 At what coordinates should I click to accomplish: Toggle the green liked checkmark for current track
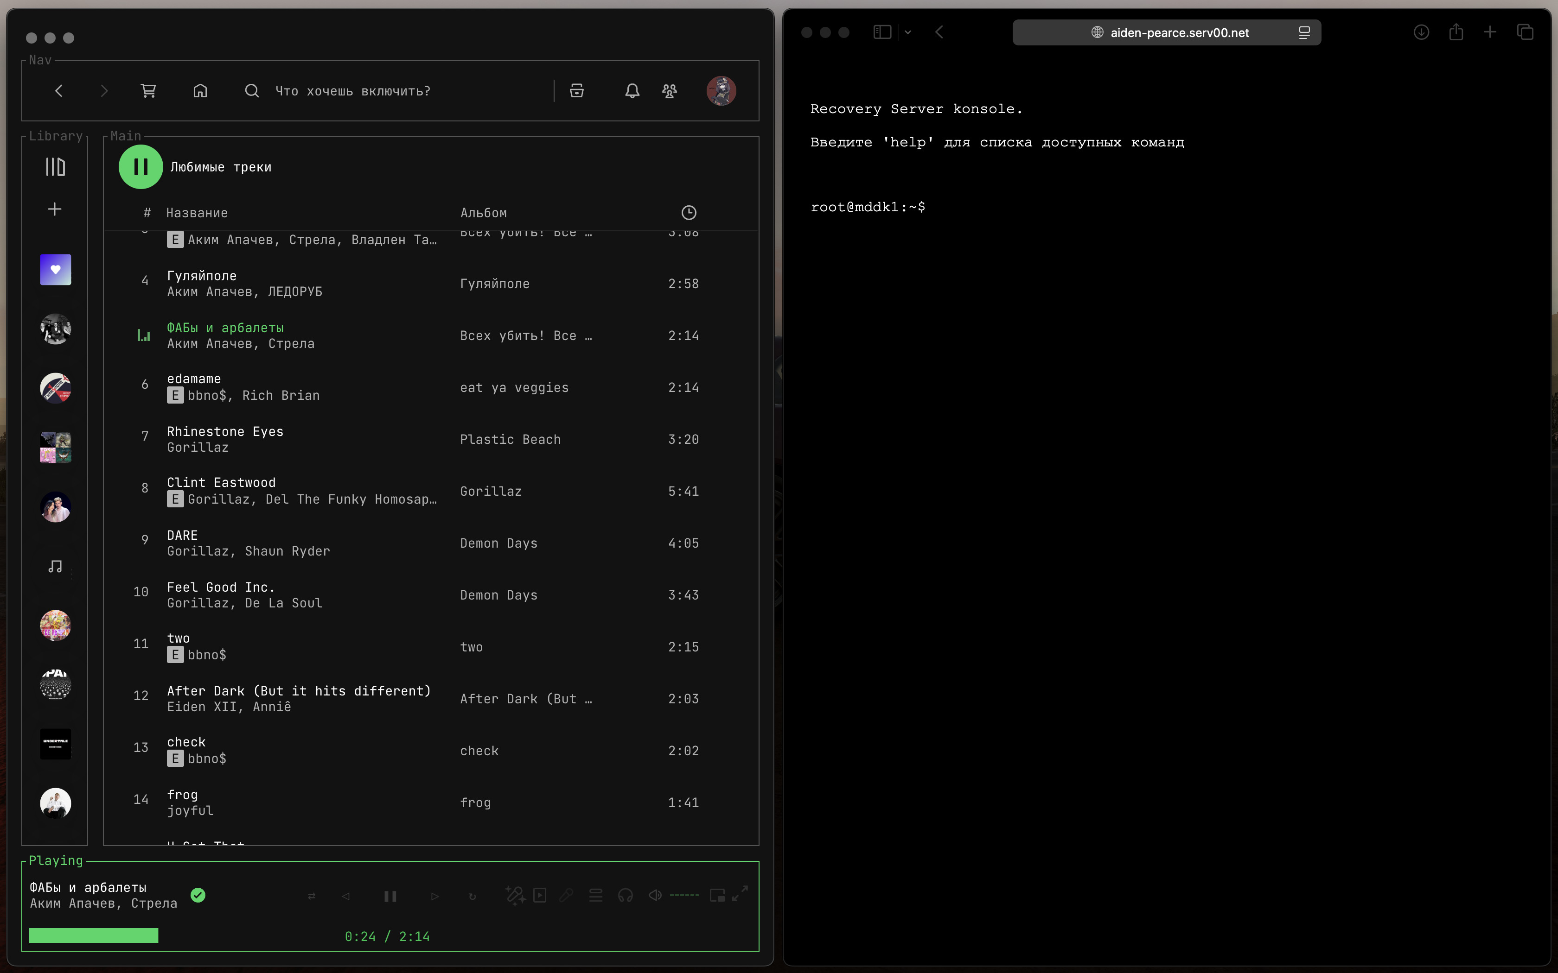198,895
